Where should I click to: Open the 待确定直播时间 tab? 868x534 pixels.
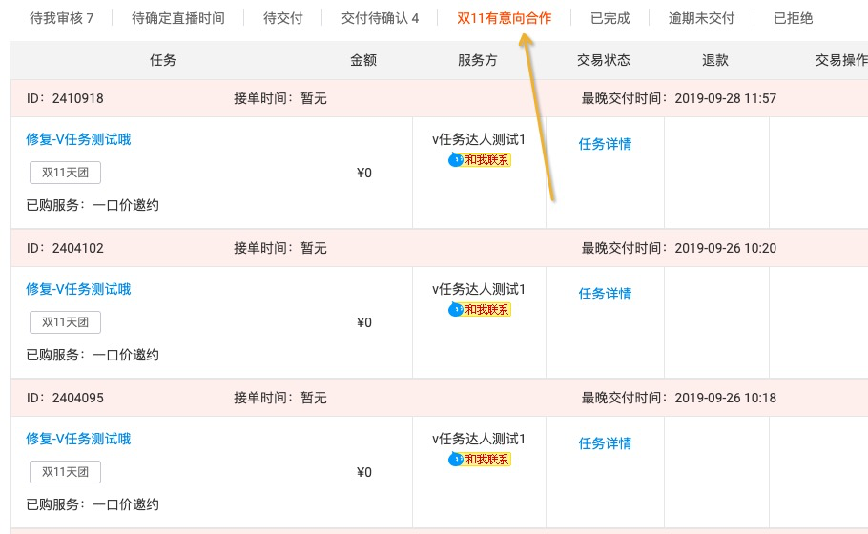click(178, 18)
